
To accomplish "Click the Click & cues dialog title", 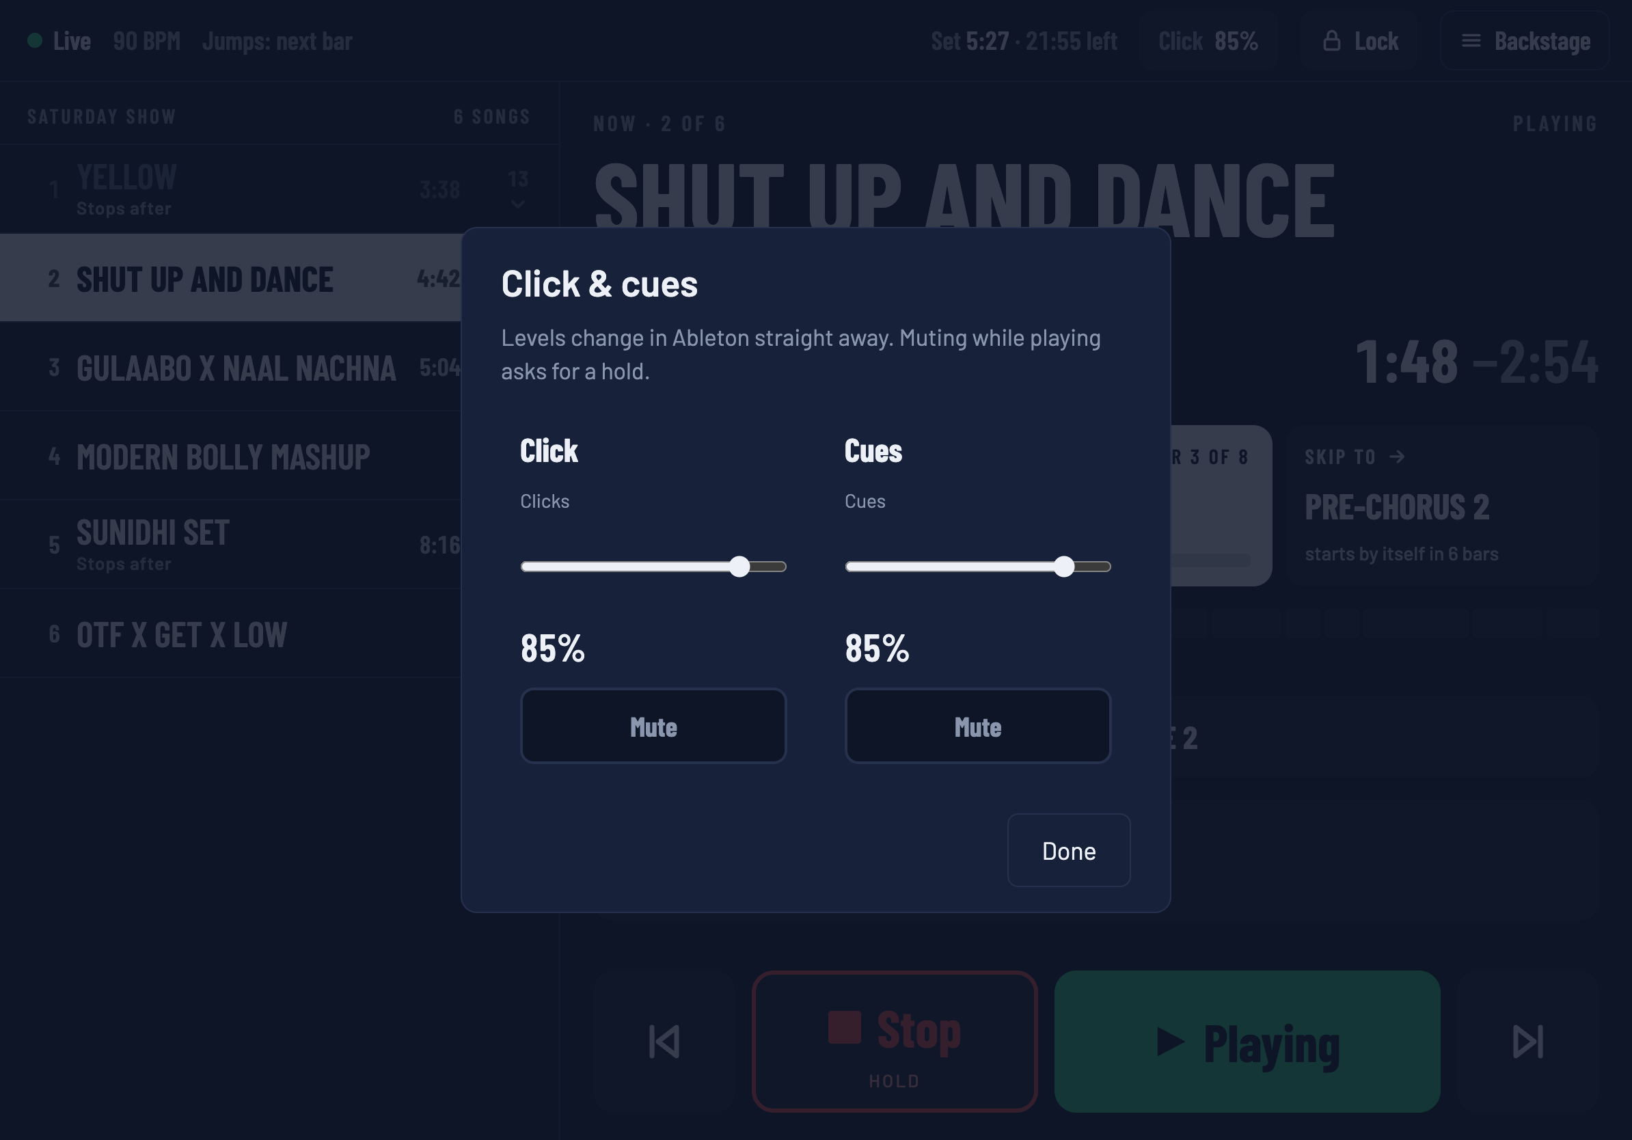I will coord(599,284).
